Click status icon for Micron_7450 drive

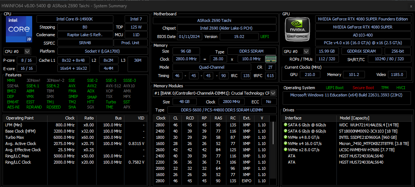(285, 144)
